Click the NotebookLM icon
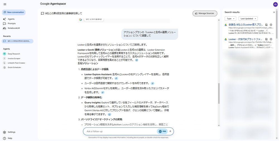The width and height of the screenshot is (279, 141). pyautogui.click(x=4, y=28)
